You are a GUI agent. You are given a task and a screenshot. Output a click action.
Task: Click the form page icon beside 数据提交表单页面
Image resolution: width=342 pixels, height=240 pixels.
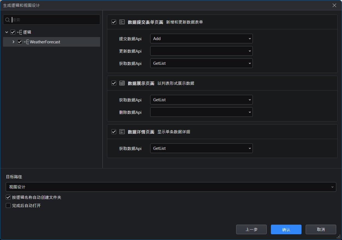(122, 22)
